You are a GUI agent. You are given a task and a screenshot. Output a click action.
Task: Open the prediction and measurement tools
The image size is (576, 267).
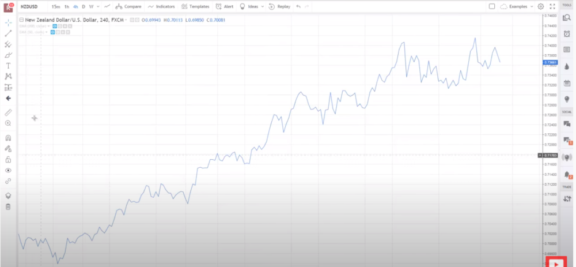point(8,88)
